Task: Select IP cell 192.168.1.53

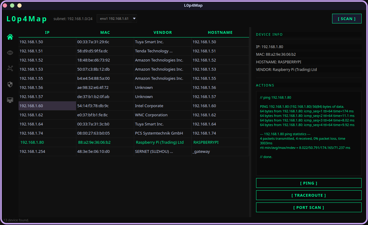Action: 47,69
